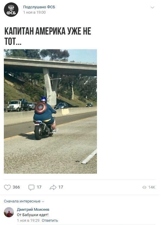Click comment timestamp 1 ноя в 19:29
Screen dimensions: 161x225
click(28, 221)
